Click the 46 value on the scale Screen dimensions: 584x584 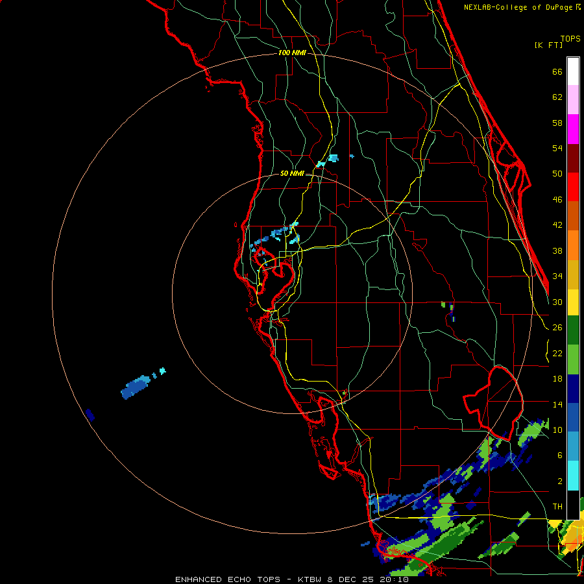tap(557, 199)
